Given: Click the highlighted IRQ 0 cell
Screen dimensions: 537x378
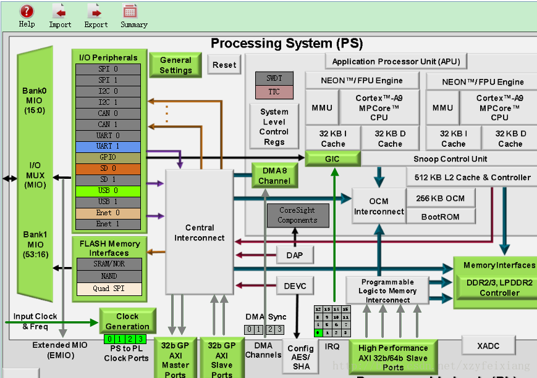Looking at the screenshot, I should click(x=318, y=332).
